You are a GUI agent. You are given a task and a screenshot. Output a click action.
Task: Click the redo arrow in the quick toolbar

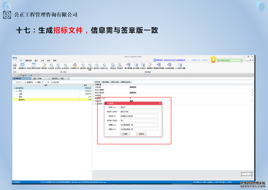coord(38,75)
